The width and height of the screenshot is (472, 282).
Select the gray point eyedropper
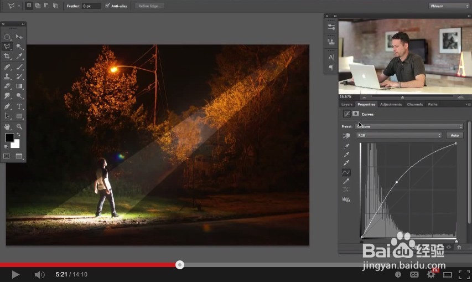pyautogui.click(x=346, y=155)
